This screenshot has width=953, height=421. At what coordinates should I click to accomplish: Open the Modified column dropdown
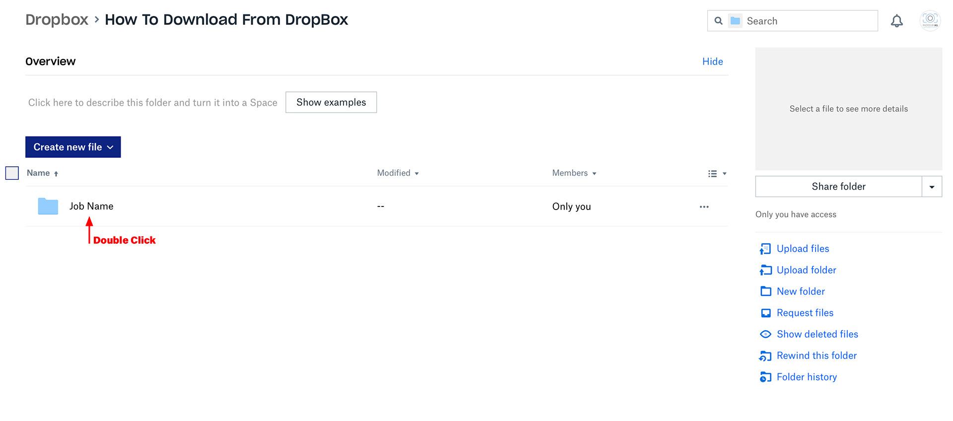tap(416, 174)
